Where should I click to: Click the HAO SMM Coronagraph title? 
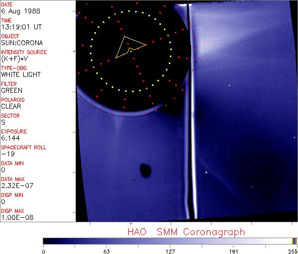[x=186, y=232]
